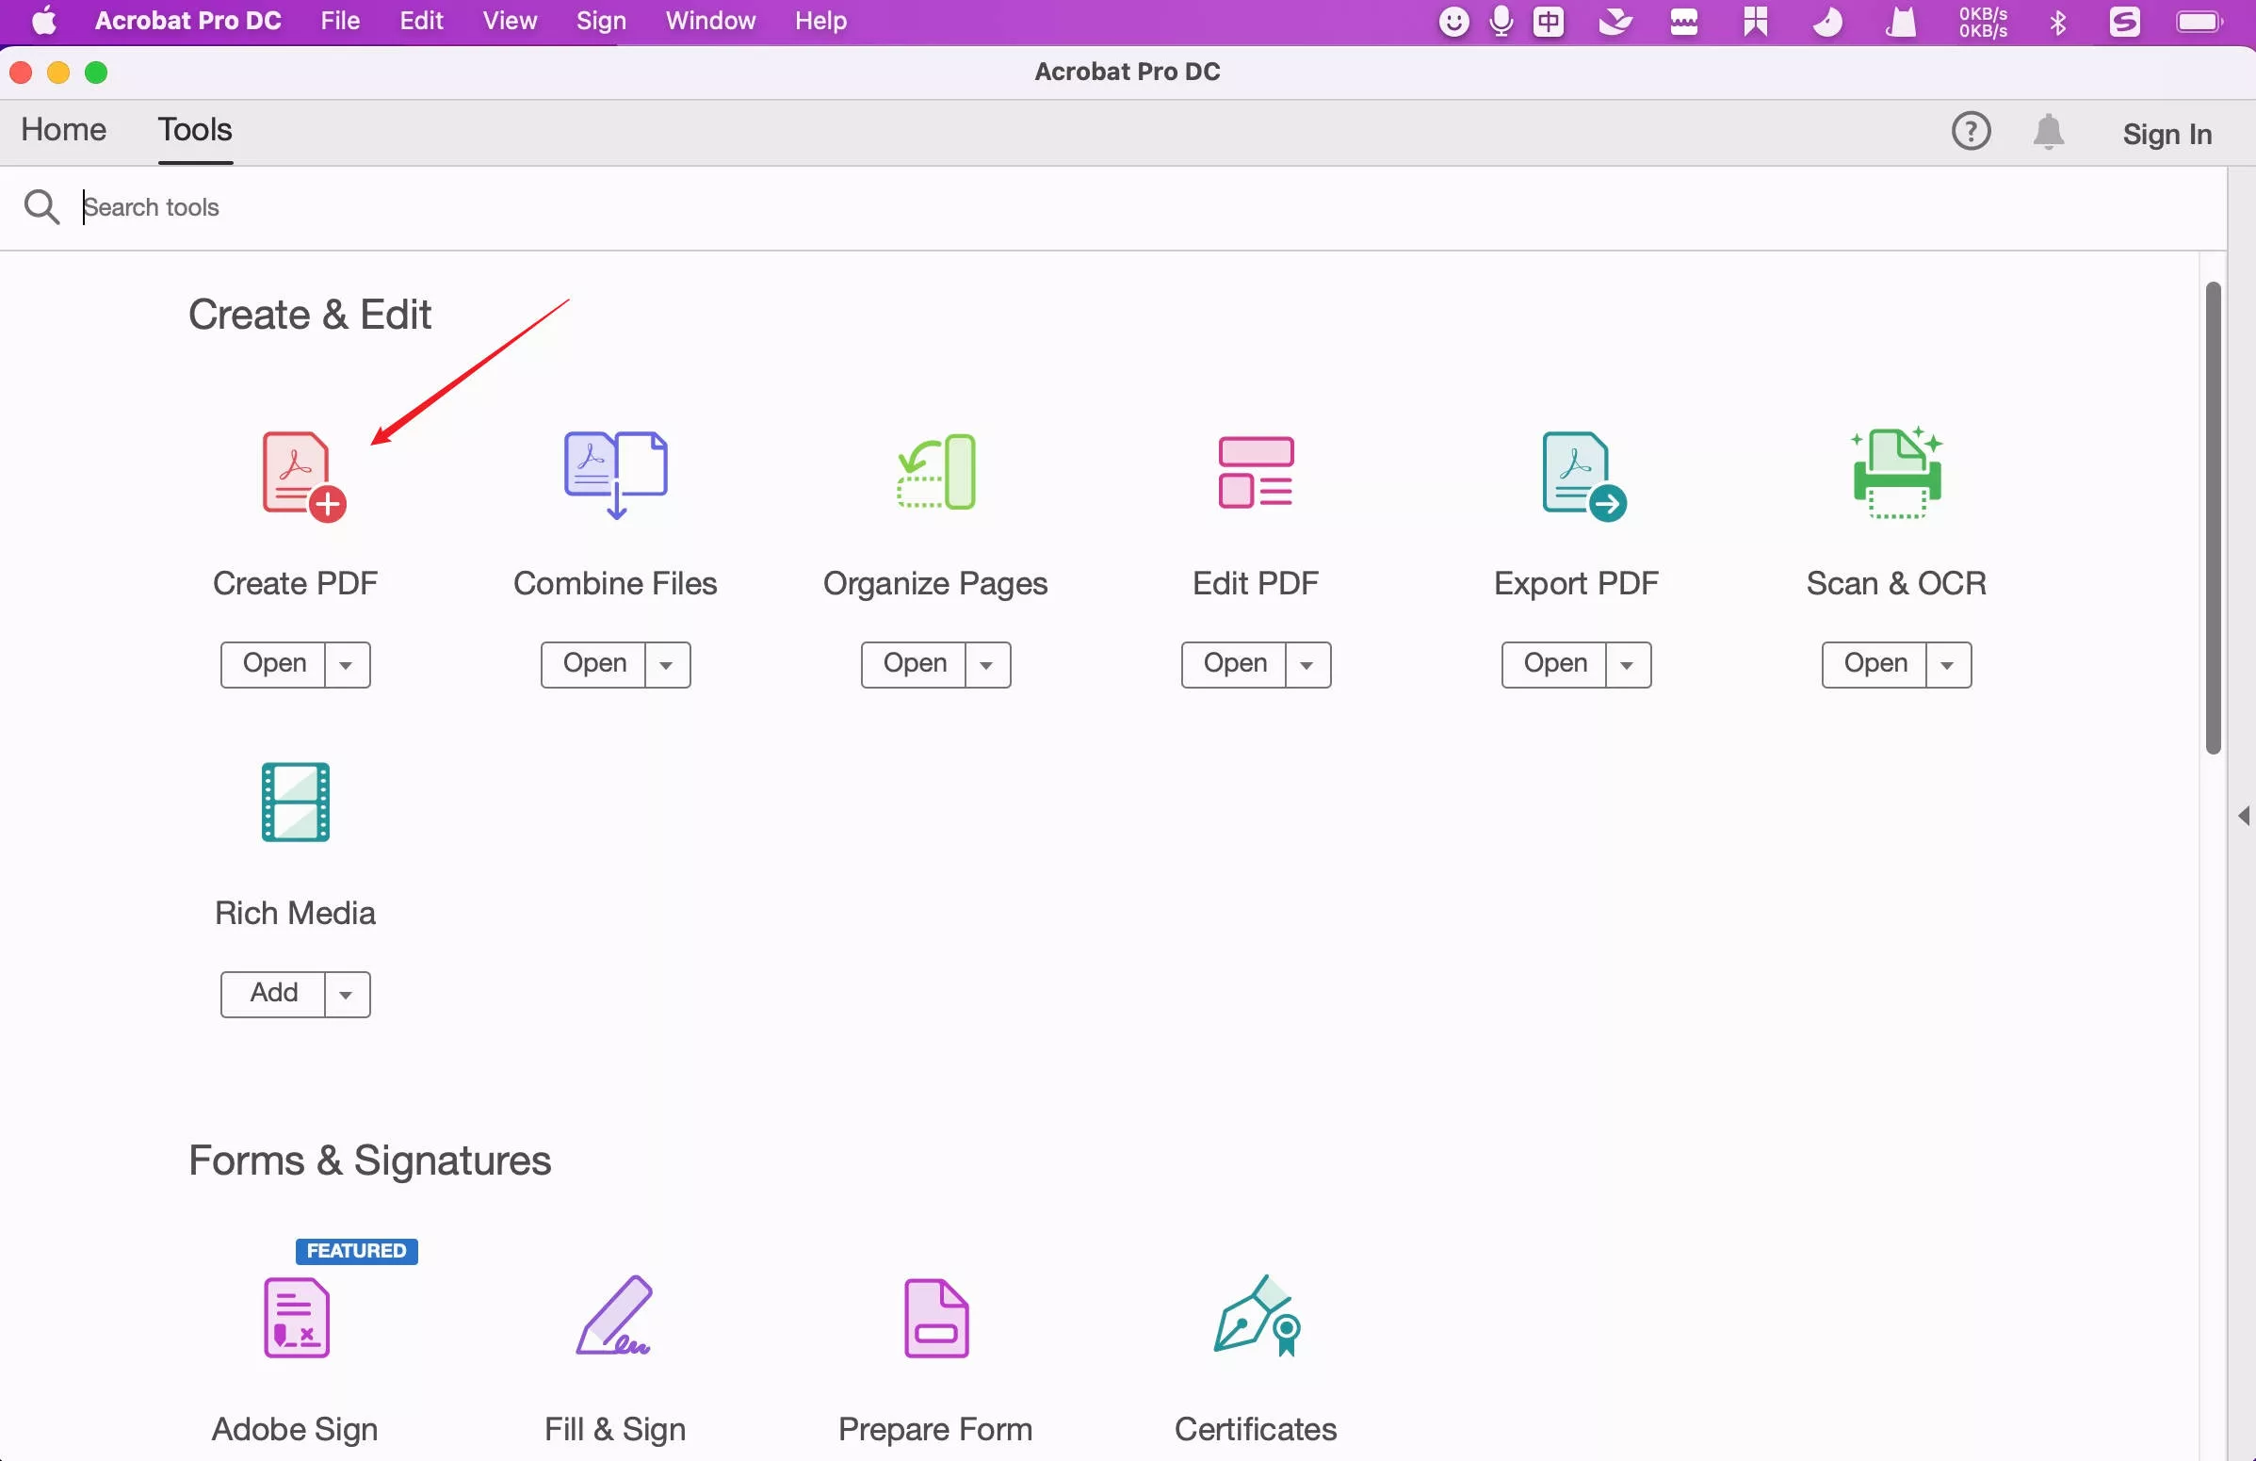Viewport: 2256px width, 1461px height.
Task: Expand the Create PDF Open dropdown arrow
Action: [347, 665]
